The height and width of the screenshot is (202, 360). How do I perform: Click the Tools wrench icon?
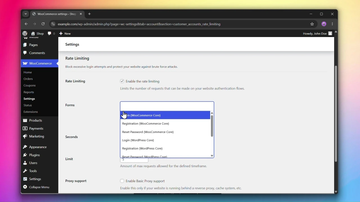tap(25, 171)
